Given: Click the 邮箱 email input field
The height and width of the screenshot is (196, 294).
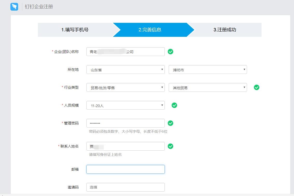Looking at the screenshot, I should point(125,169).
